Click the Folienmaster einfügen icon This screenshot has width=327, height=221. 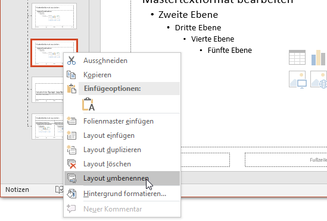[71, 121]
